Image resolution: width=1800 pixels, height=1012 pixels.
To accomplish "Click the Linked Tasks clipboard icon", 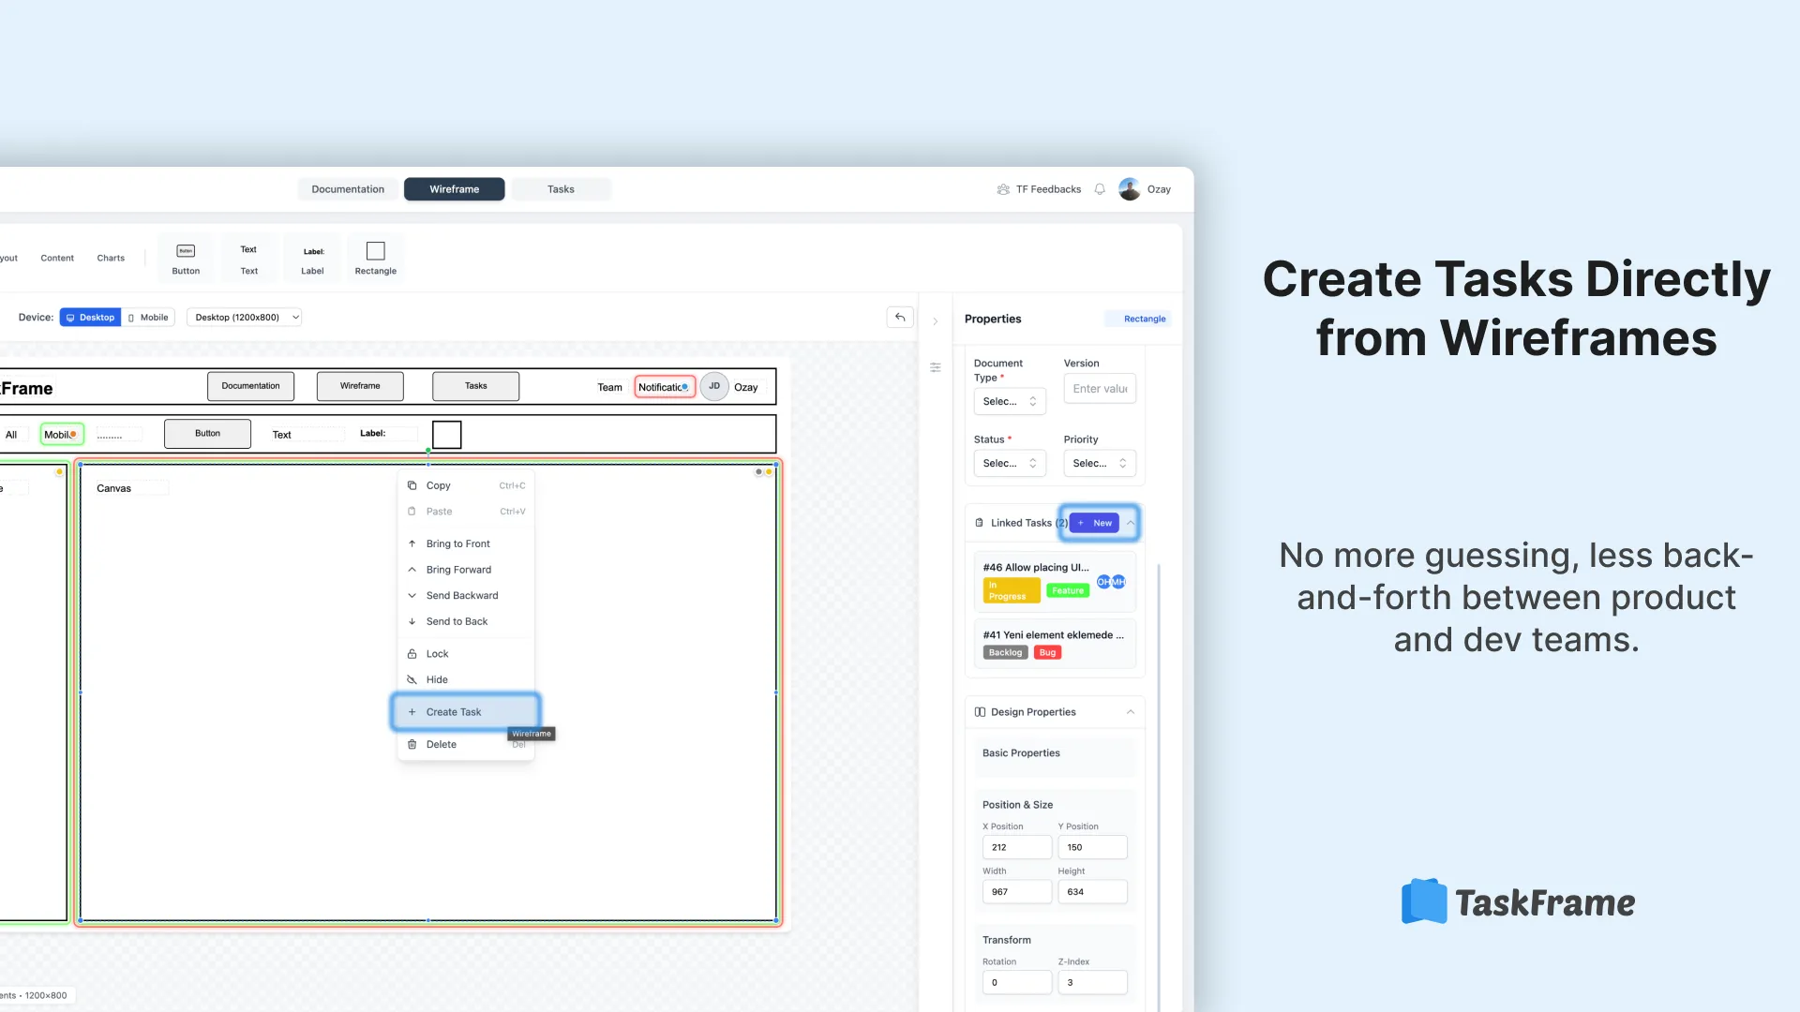I will pyautogui.click(x=980, y=523).
